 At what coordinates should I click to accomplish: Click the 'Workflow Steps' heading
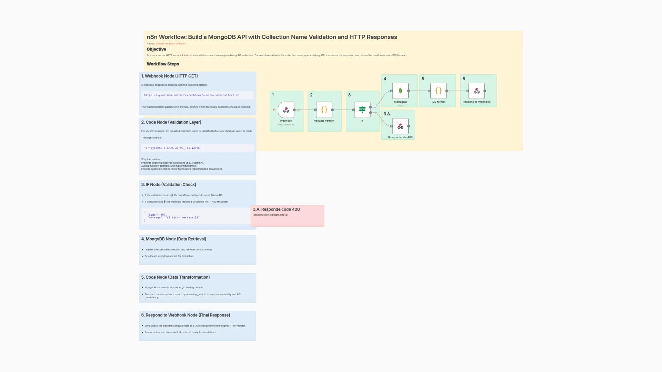click(163, 64)
